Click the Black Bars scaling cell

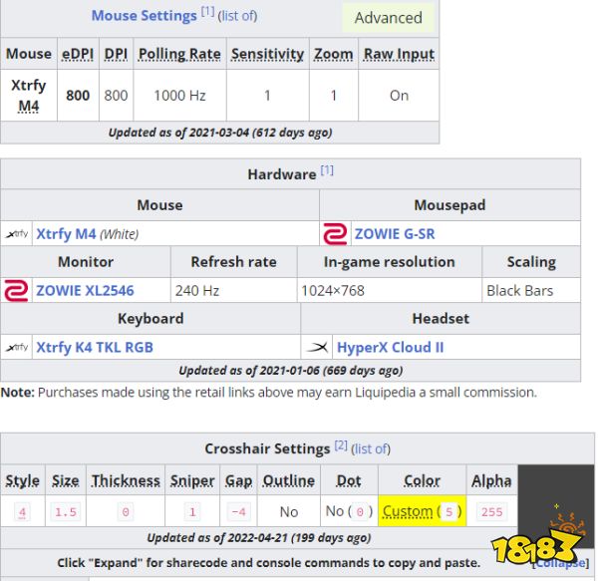(531, 291)
